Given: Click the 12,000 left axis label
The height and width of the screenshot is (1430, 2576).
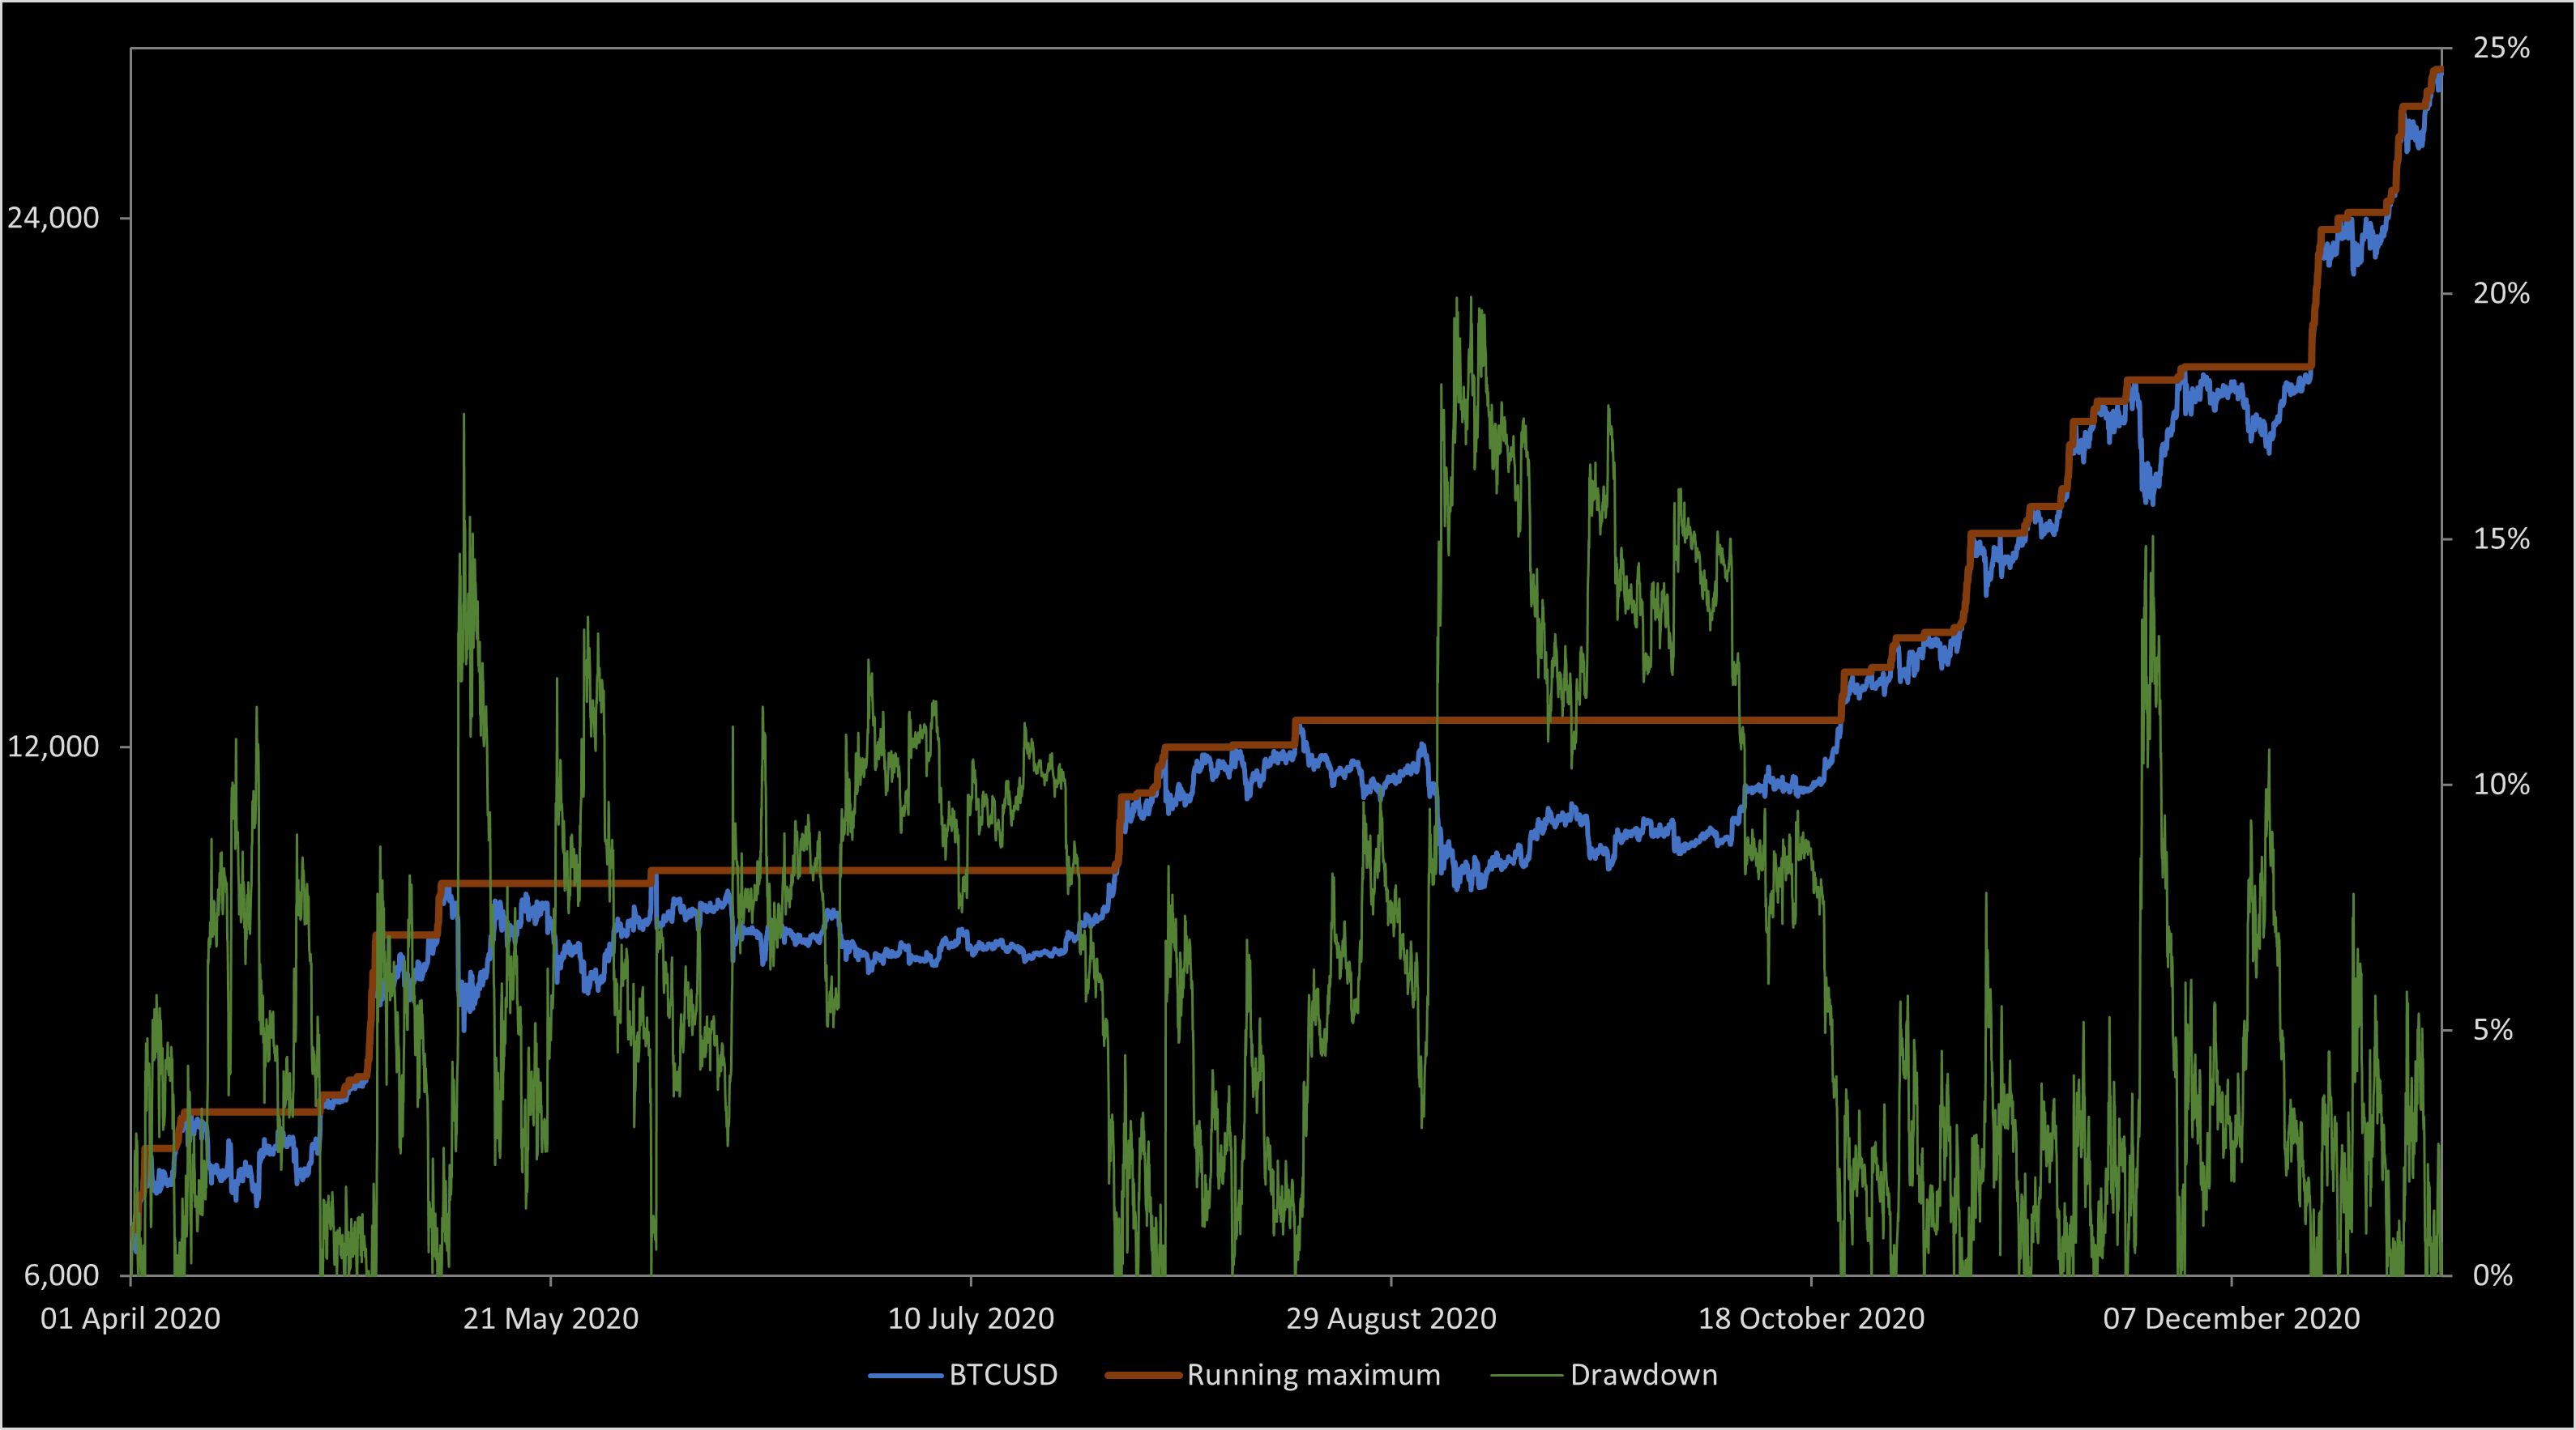Looking at the screenshot, I should (54, 747).
